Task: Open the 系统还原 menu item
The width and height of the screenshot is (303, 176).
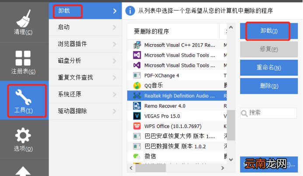Action: (x=85, y=94)
